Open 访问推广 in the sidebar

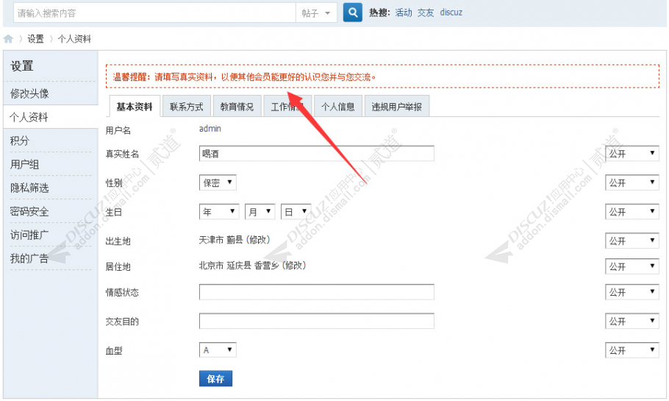tap(29, 235)
